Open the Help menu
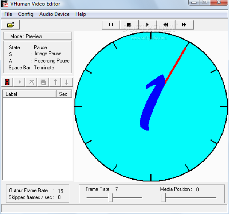 80,14
